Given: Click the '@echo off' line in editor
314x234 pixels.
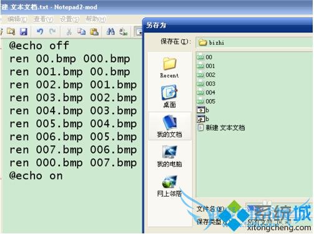Looking at the screenshot, I should coord(39,46).
